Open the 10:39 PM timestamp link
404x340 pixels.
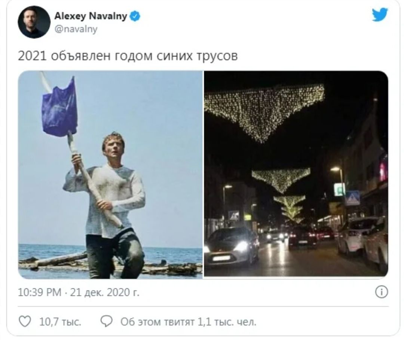[40, 292]
